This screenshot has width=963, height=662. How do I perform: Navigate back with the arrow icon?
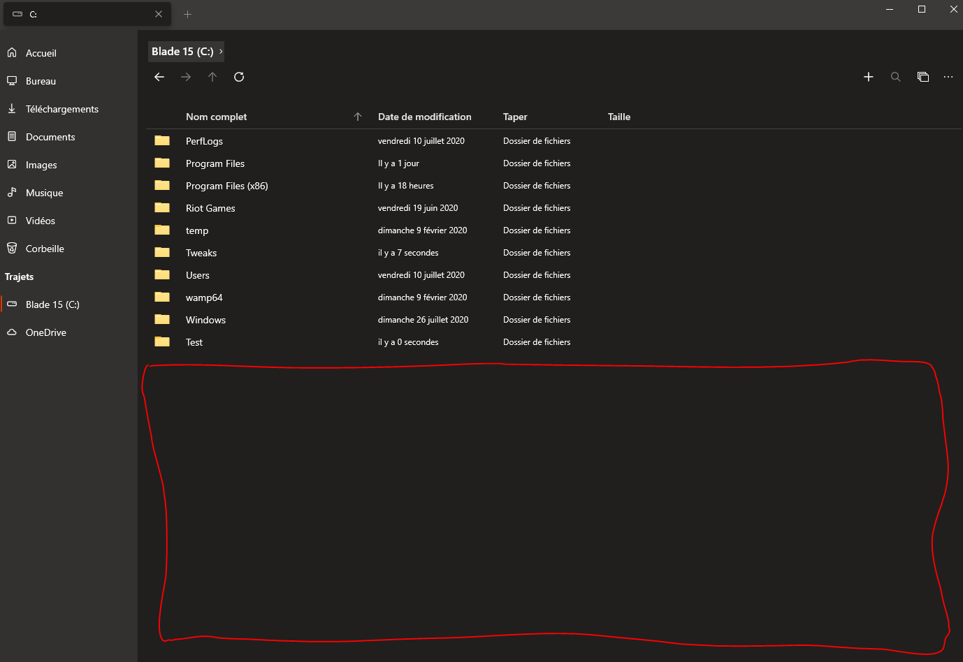pyautogui.click(x=159, y=77)
